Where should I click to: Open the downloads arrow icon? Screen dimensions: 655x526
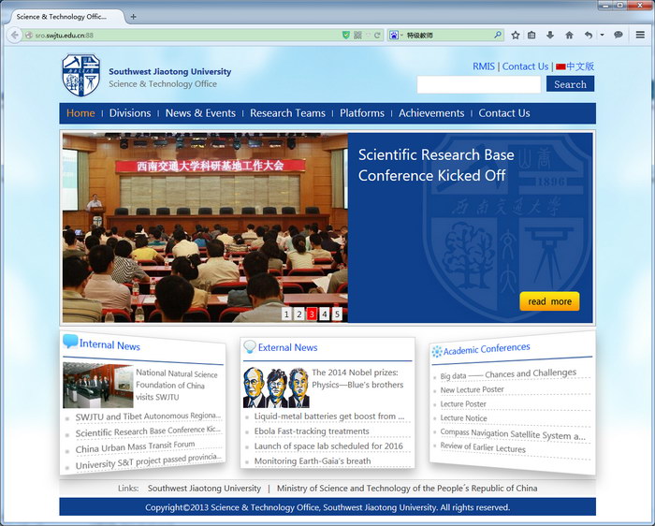[x=550, y=35]
